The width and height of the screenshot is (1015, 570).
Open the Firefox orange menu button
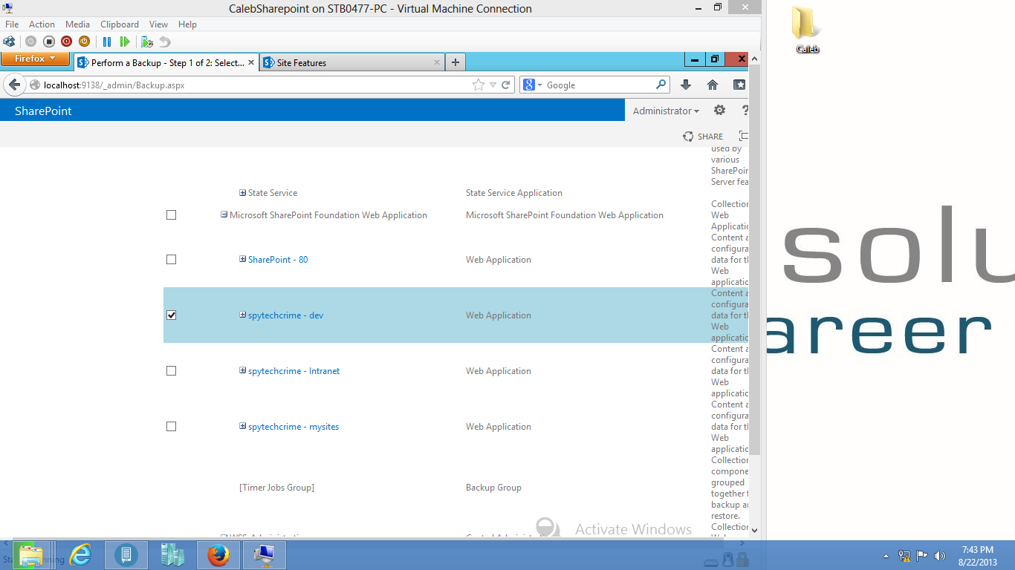click(x=35, y=59)
